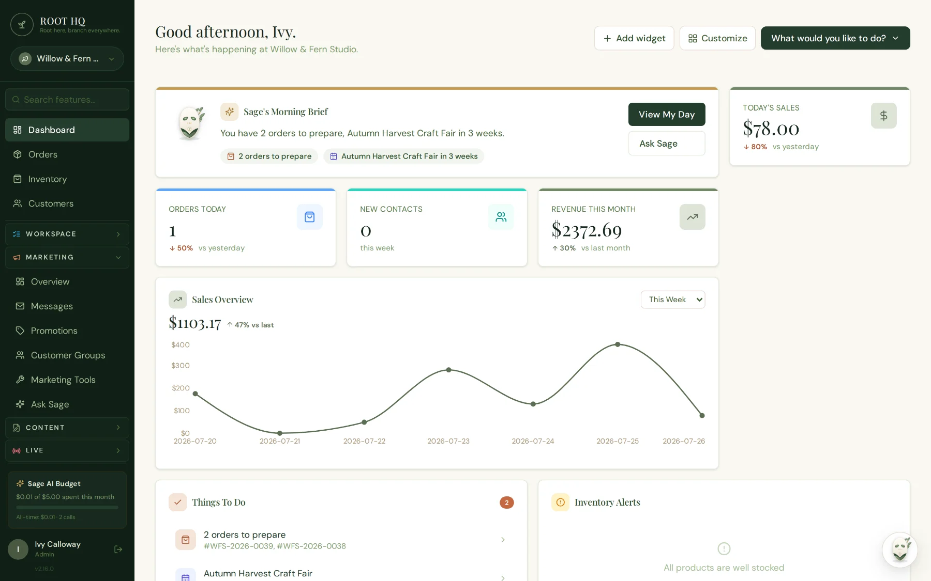Click the v2.16.0 version label
This screenshot has height=581, width=931.
pos(44,569)
